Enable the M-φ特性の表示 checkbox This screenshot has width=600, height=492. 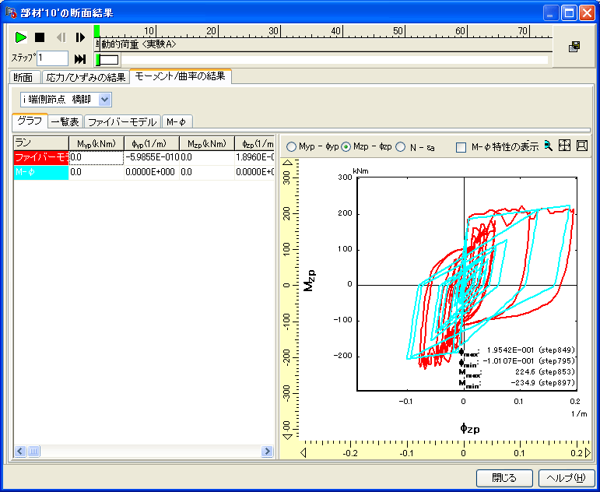pos(461,147)
